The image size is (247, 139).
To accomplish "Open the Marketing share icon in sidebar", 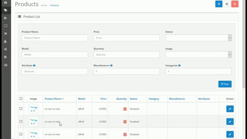I will click(5, 49).
